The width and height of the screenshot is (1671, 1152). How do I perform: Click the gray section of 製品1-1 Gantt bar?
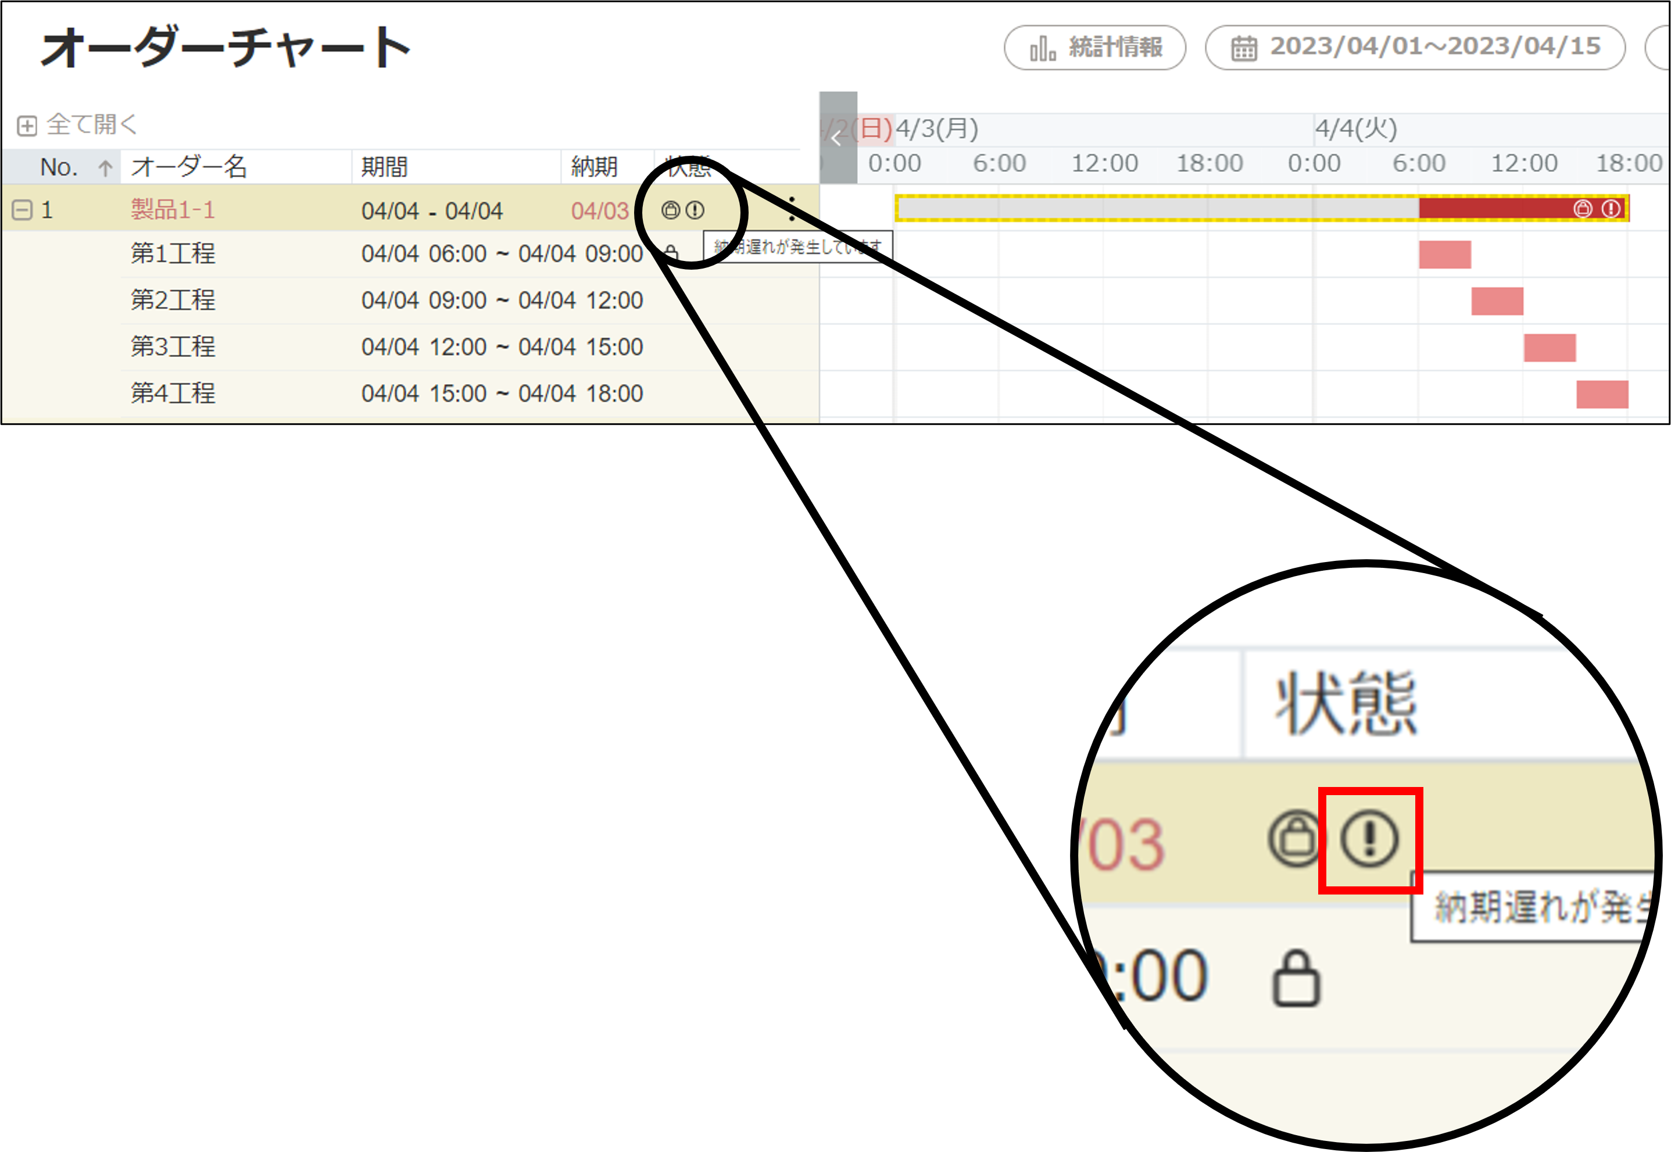[1158, 209]
